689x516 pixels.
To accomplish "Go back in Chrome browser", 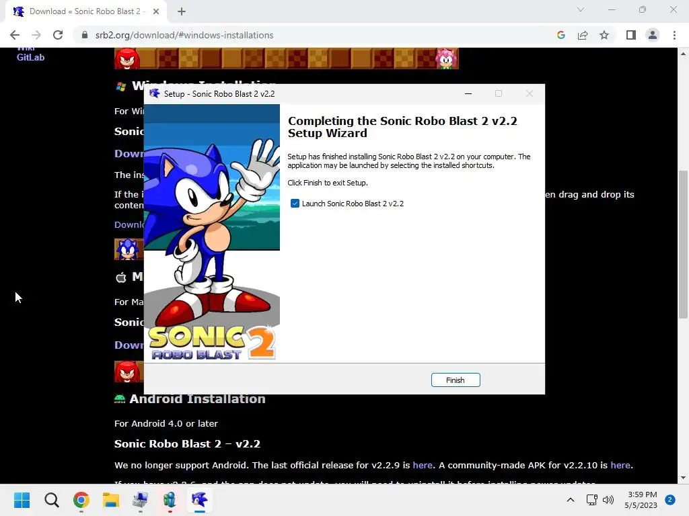I will tap(15, 35).
